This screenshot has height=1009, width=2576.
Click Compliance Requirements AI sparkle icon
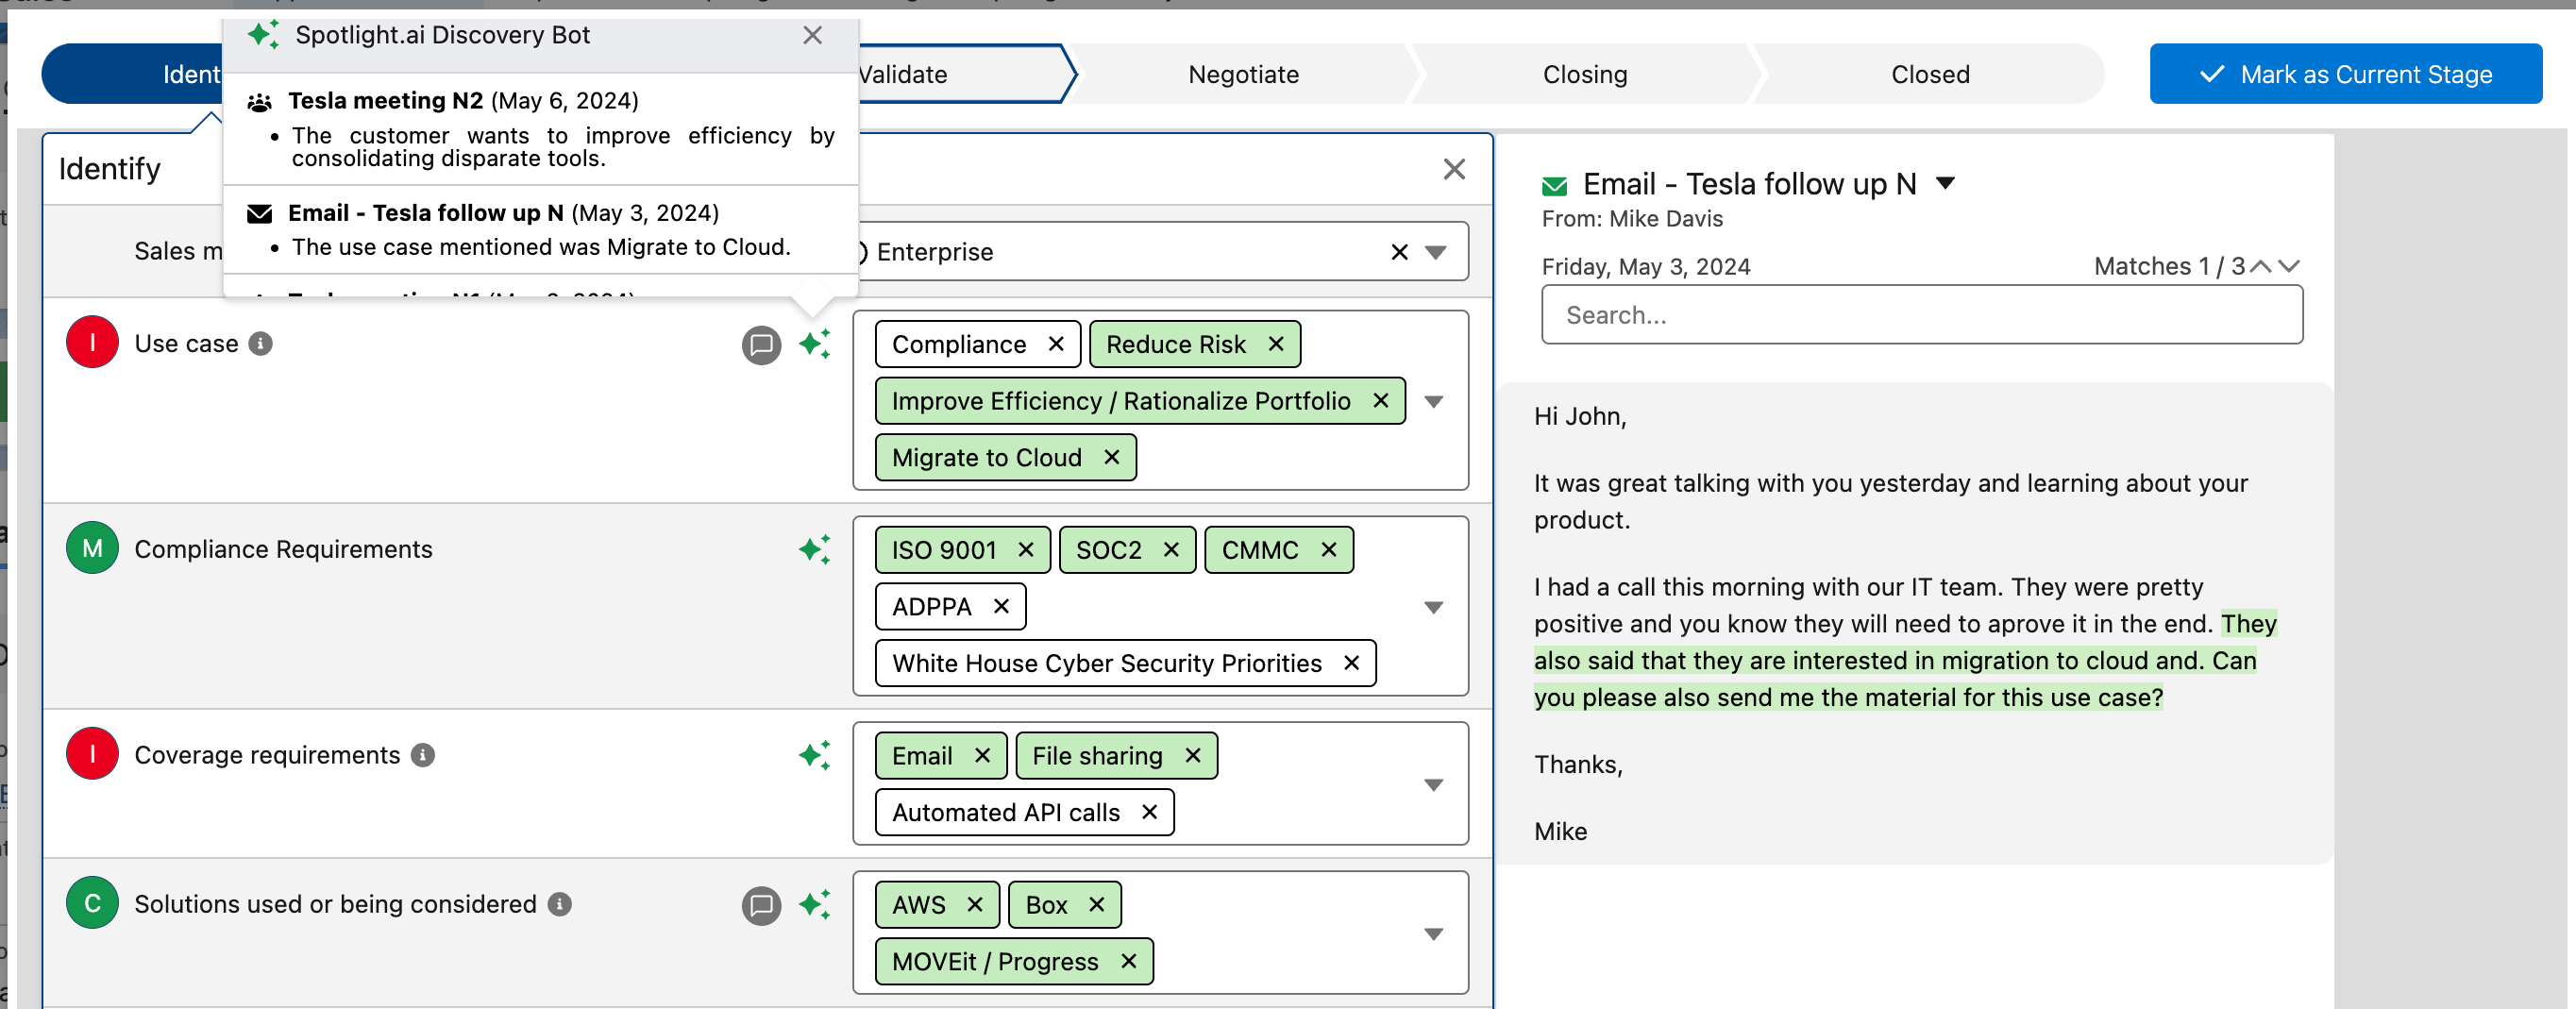pos(814,550)
